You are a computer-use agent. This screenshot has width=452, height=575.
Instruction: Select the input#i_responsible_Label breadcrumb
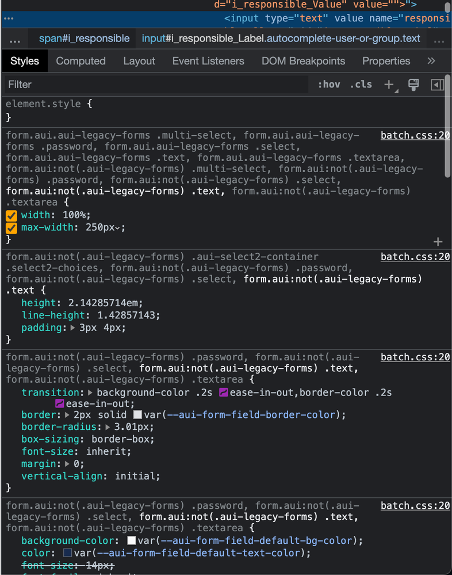point(281,39)
